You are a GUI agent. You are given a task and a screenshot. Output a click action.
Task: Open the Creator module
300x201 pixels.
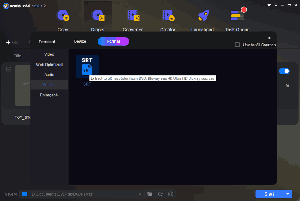pyautogui.click(x=168, y=21)
